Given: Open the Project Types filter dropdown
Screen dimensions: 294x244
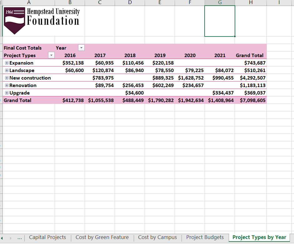Looking at the screenshot, I should (51, 55).
